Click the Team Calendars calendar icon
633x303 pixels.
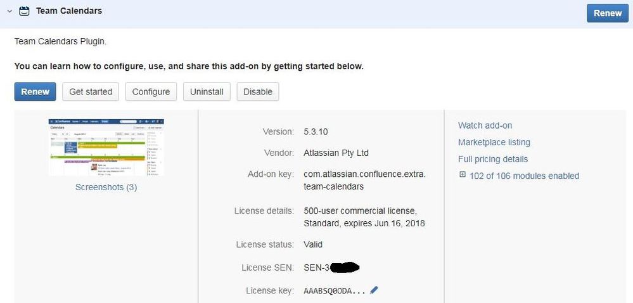24,11
